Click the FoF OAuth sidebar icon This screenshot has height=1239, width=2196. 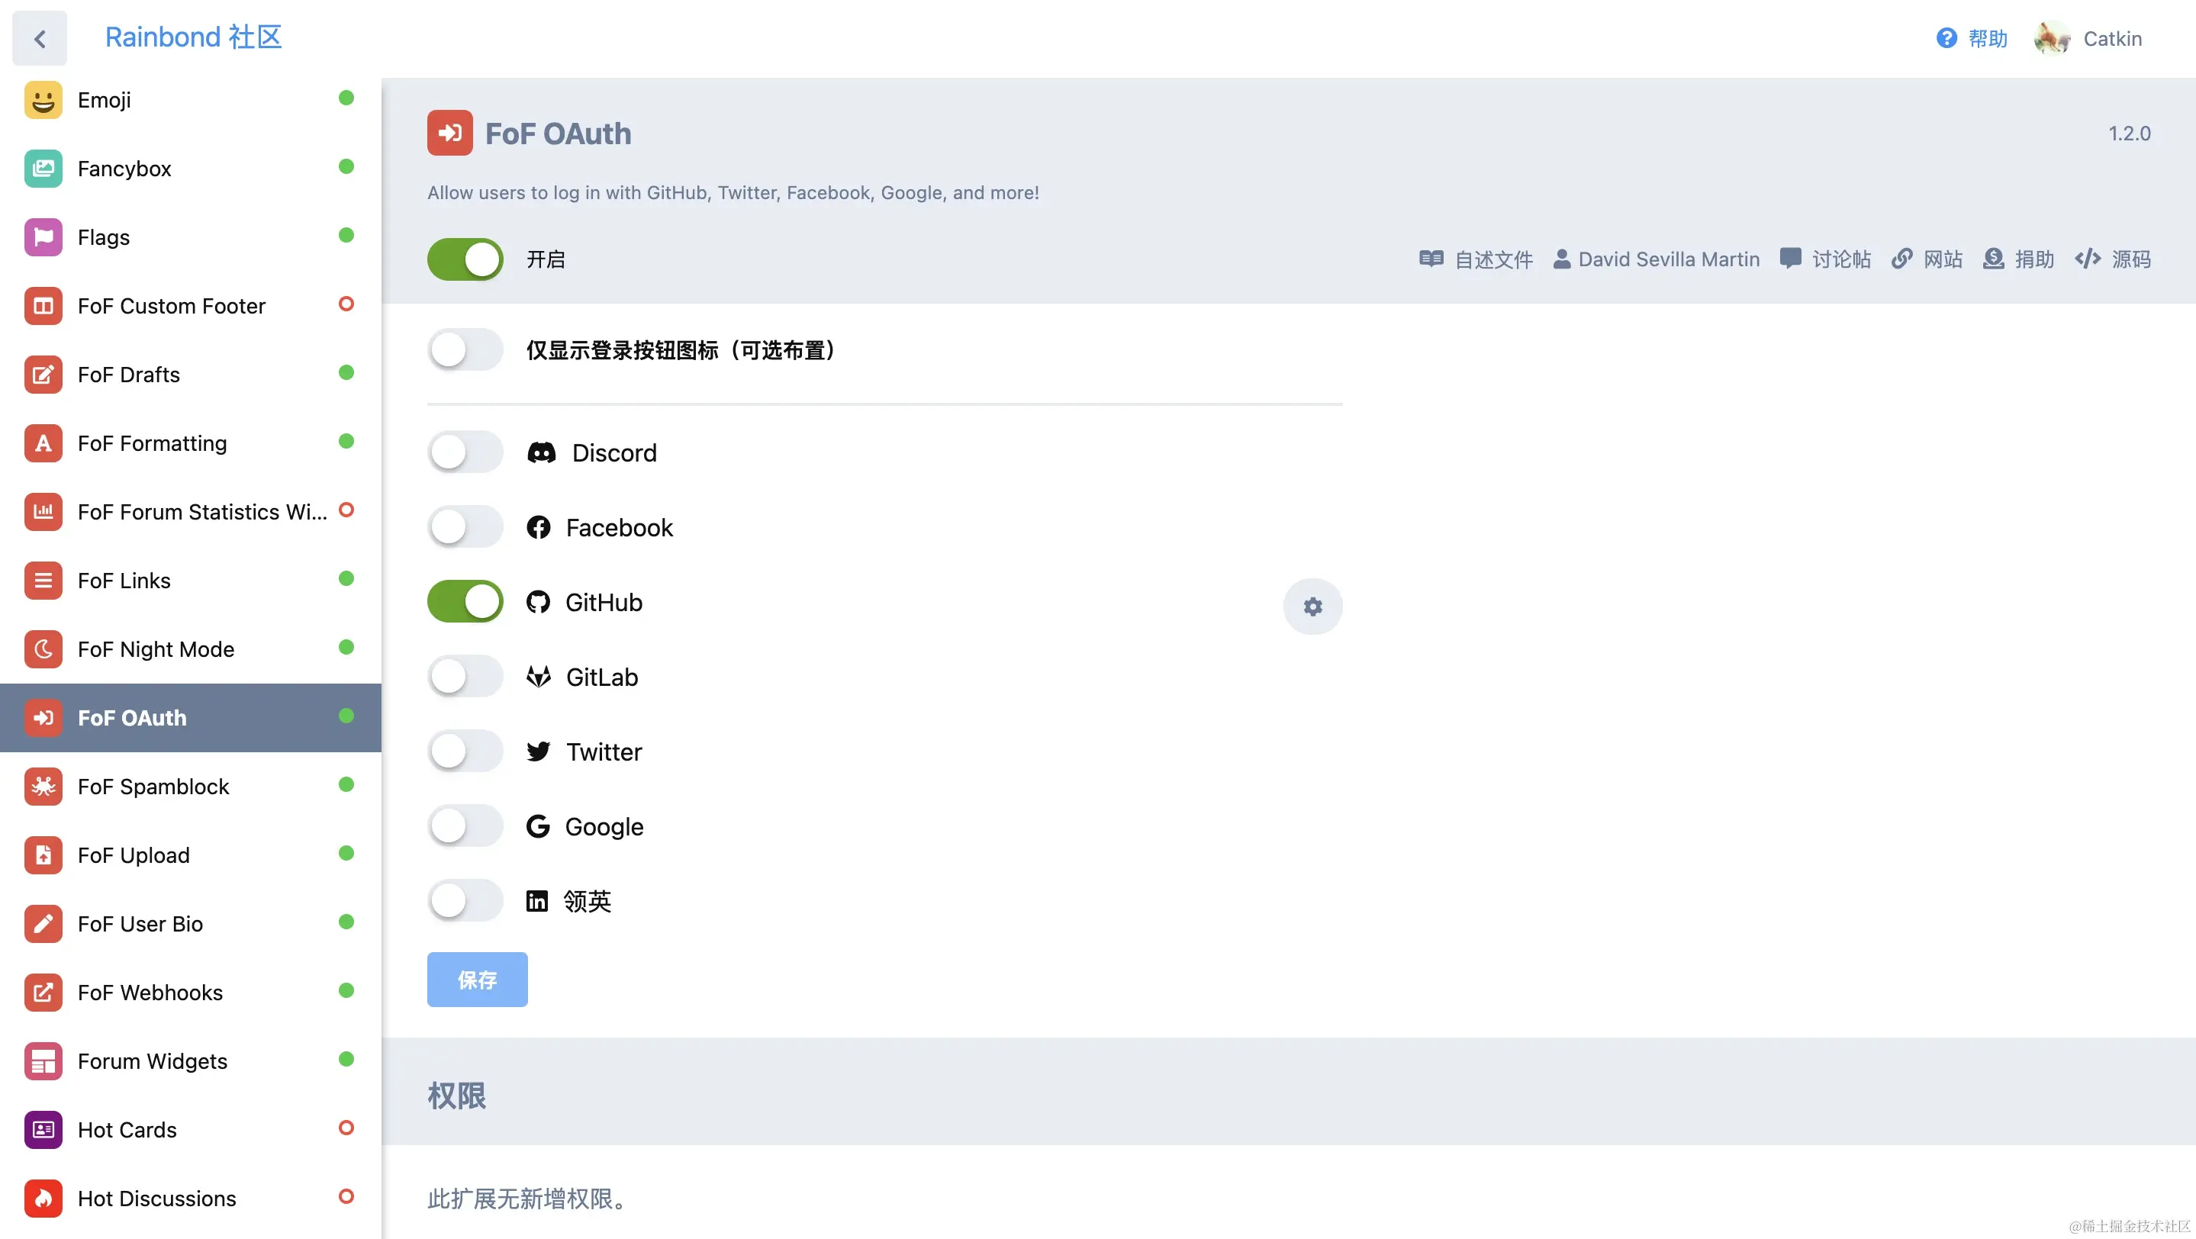43,717
